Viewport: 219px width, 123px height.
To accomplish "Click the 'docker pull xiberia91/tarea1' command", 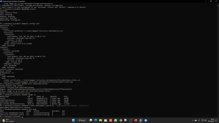I will click(35, 84).
